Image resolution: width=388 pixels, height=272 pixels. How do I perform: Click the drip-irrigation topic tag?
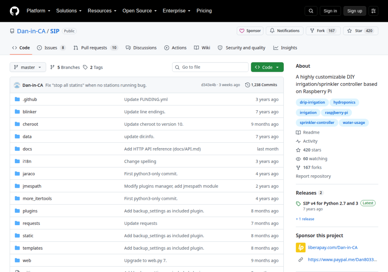coord(312,102)
